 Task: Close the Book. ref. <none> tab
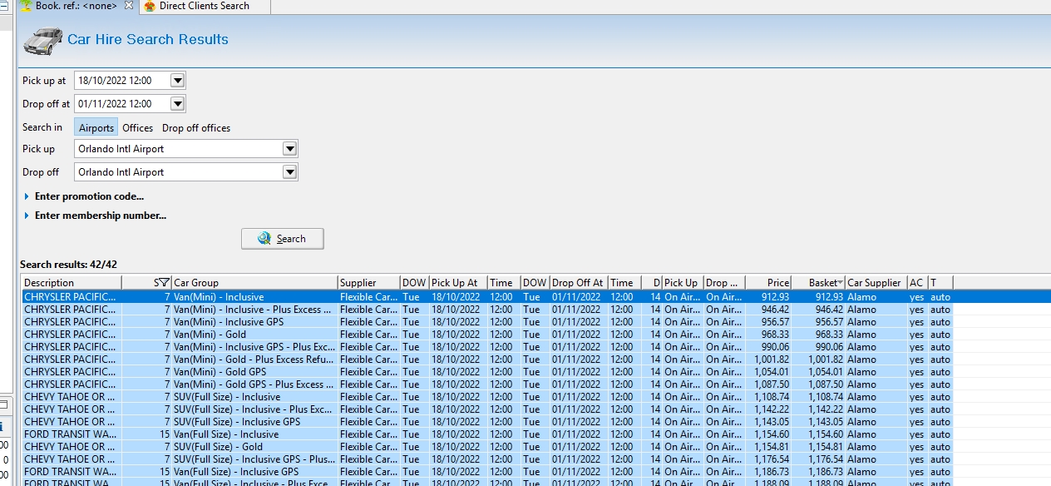(x=129, y=6)
